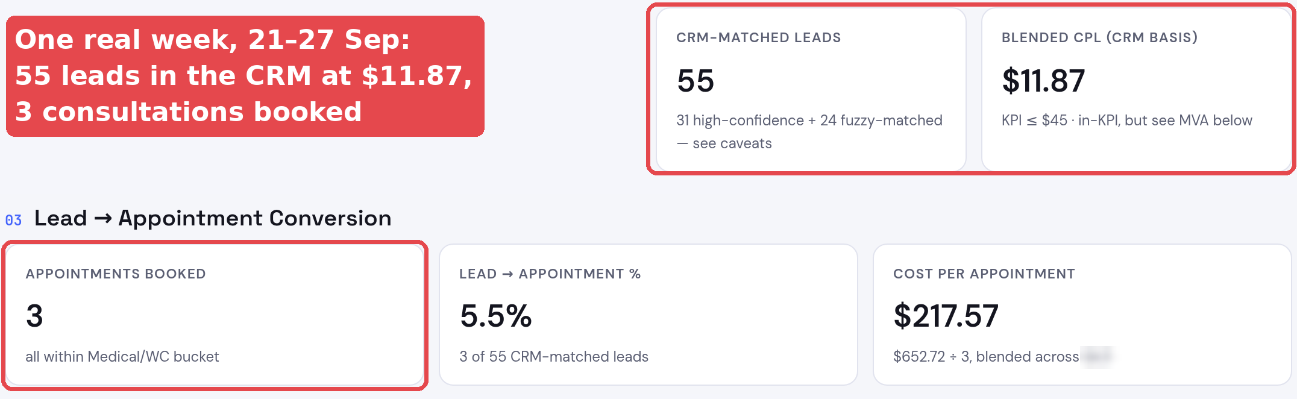1297x399 pixels.
Task: Select the CRM-Matched Leads card title
Action: [758, 37]
